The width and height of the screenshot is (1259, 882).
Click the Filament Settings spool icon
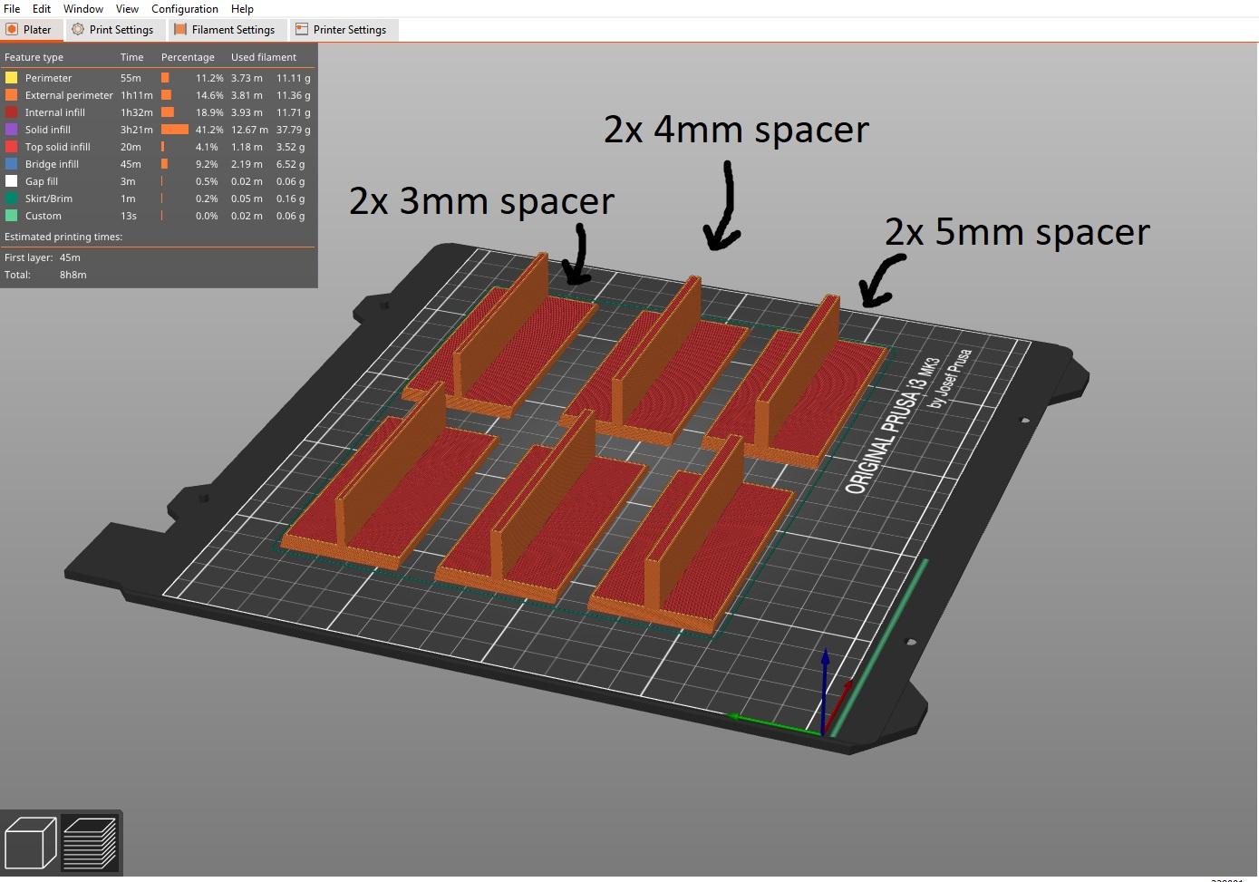[x=180, y=29]
